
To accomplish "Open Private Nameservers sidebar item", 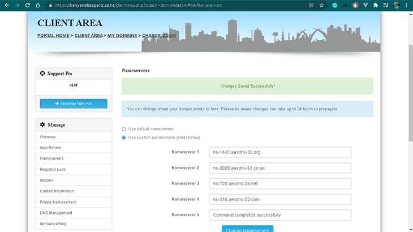I will pos(74,202).
